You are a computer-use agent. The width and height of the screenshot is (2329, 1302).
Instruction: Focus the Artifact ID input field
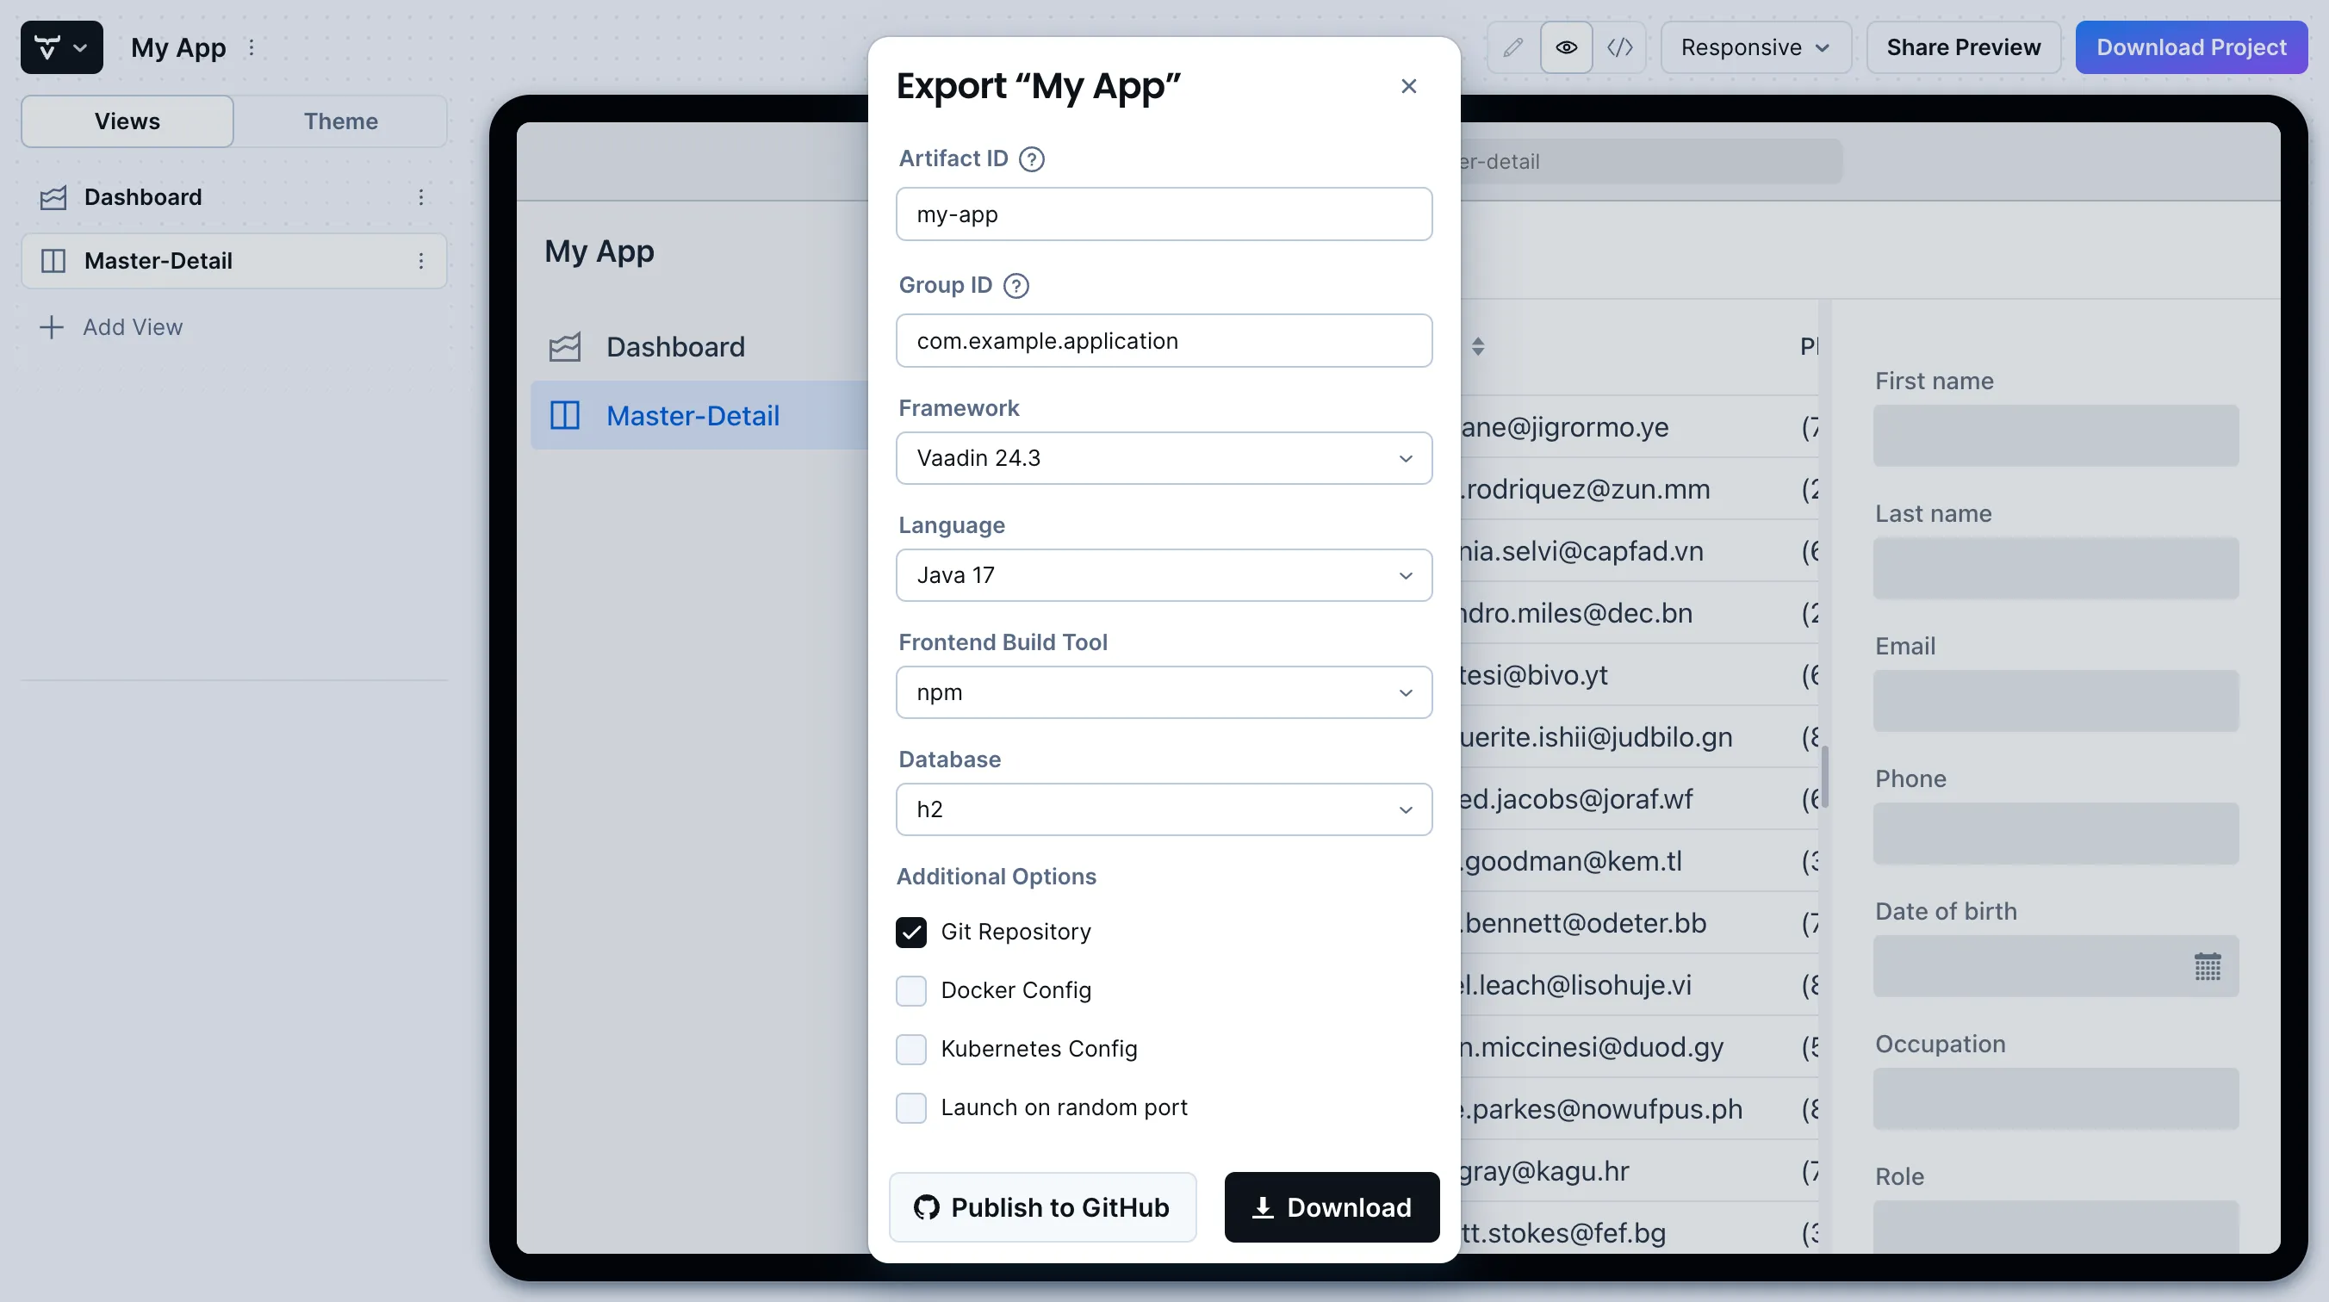(1164, 214)
